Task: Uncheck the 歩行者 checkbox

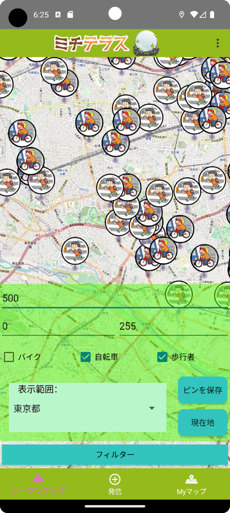Action: (x=162, y=357)
